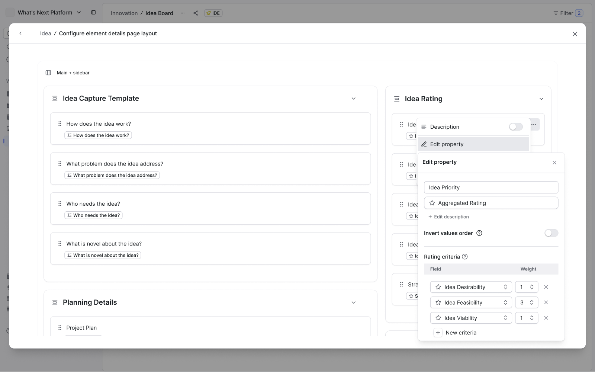Screen dimensions: 595x372
Task: Toggle the sidebar panel icon beside platform name
Action: click(93, 12)
